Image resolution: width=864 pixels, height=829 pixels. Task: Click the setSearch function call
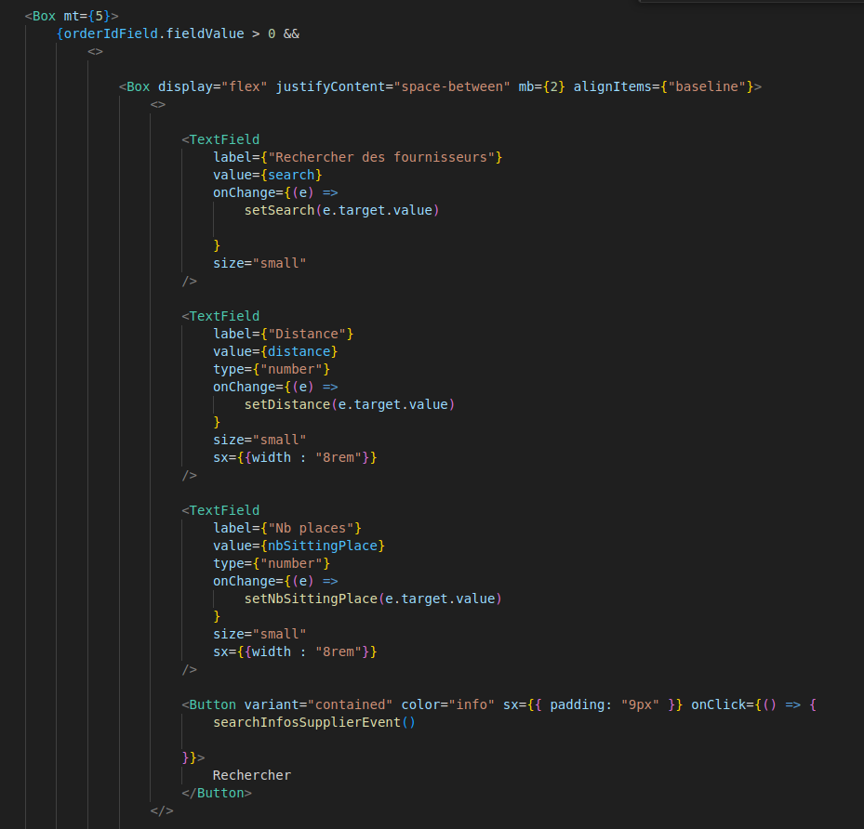pyautogui.click(x=279, y=210)
